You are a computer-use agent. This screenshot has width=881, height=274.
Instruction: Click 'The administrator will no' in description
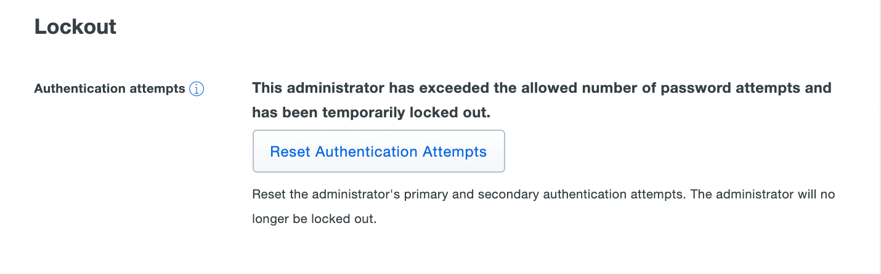point(766,195)
